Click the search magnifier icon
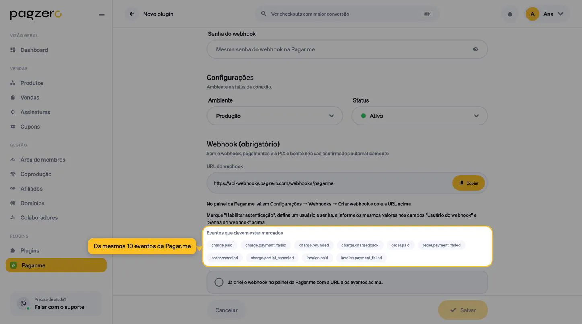Screen dimensions: 582x324 pyautogui.click(x=264, y=14)
